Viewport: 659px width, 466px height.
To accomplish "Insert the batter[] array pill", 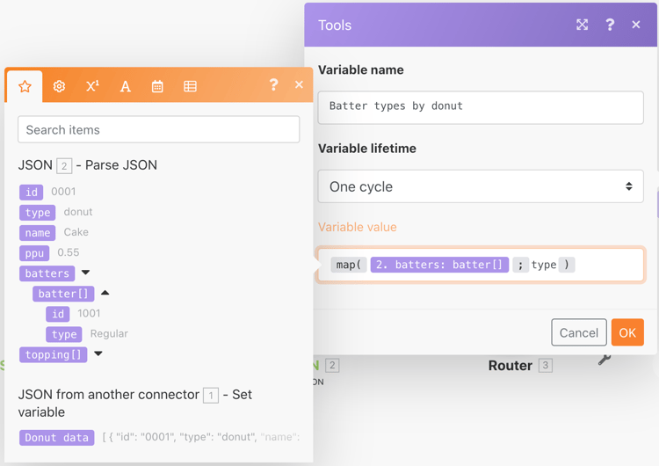I will [63, 294].
